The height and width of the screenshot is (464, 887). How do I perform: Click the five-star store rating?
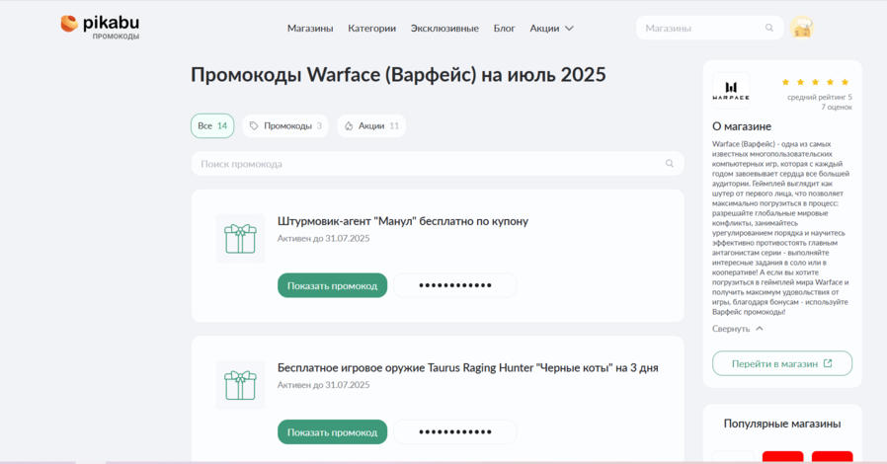[815, 82]
